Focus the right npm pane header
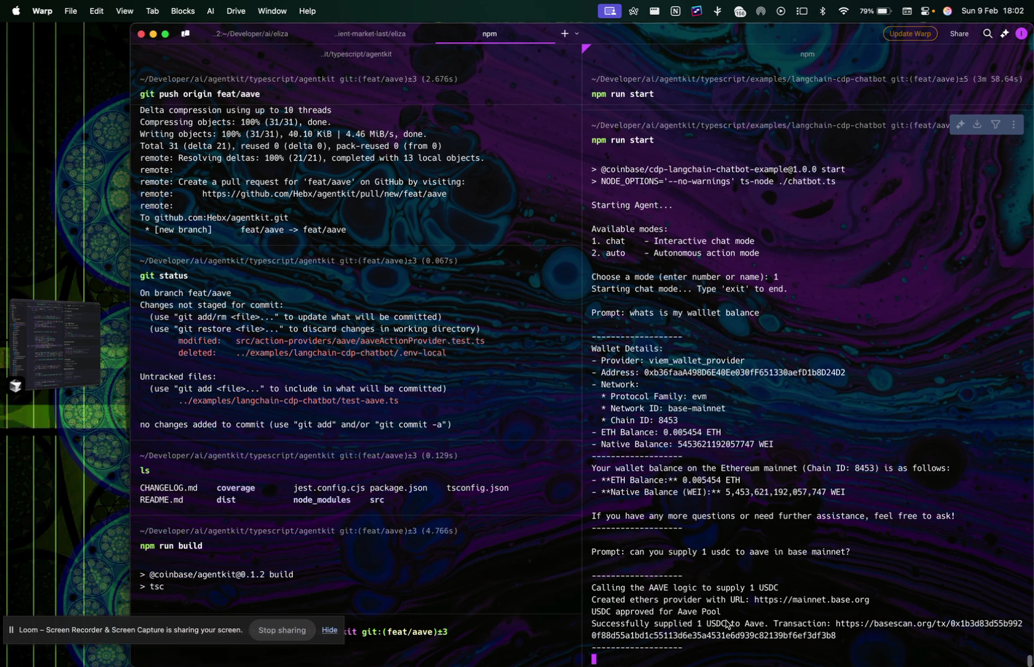The image size is (1034, 667). pos(807,54)
